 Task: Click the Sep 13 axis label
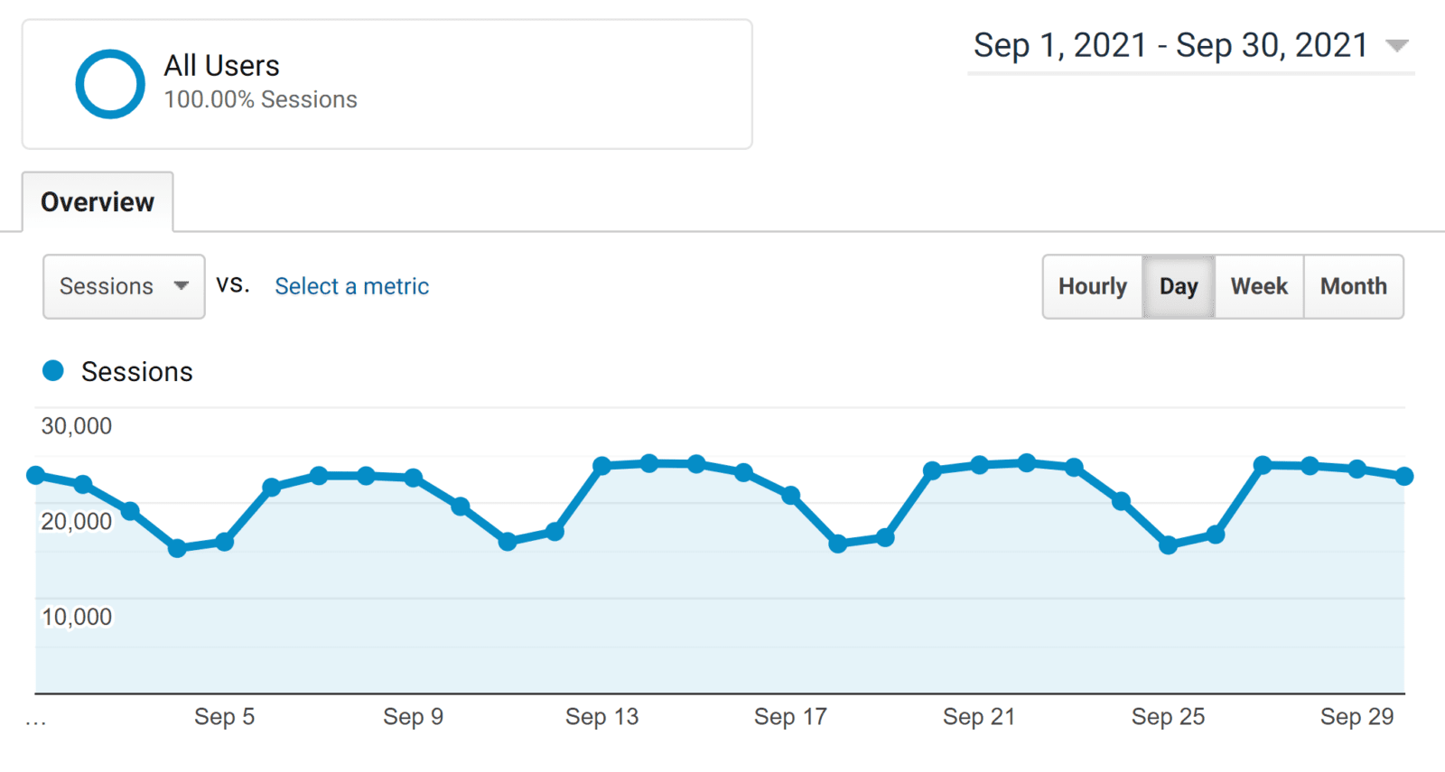pos(602,717)
